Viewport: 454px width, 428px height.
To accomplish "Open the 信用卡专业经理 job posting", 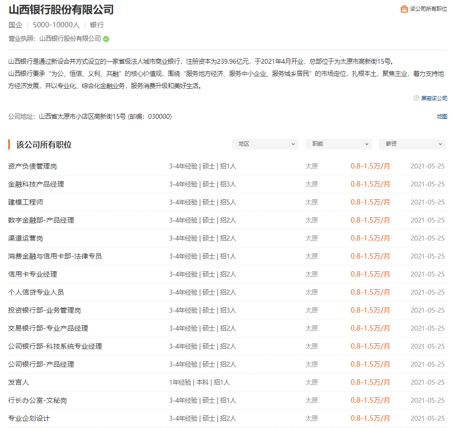I will tap(33, 274).
